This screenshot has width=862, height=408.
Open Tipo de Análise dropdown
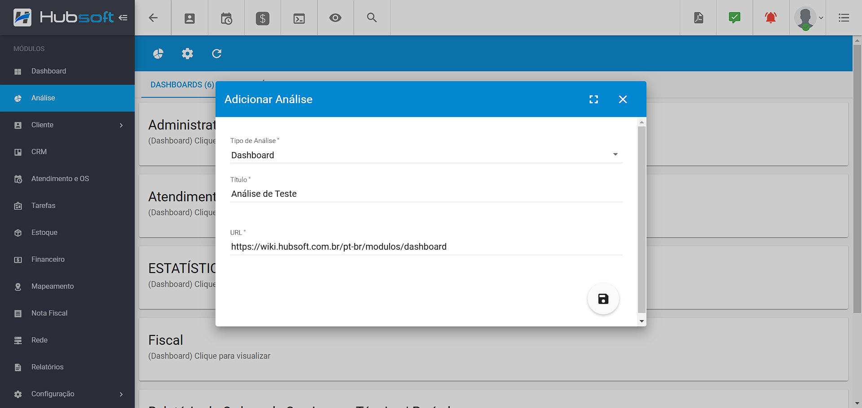(426, 155)
